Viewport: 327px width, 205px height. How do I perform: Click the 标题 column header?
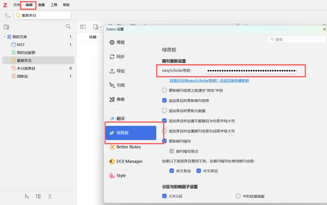coord(93,37)
